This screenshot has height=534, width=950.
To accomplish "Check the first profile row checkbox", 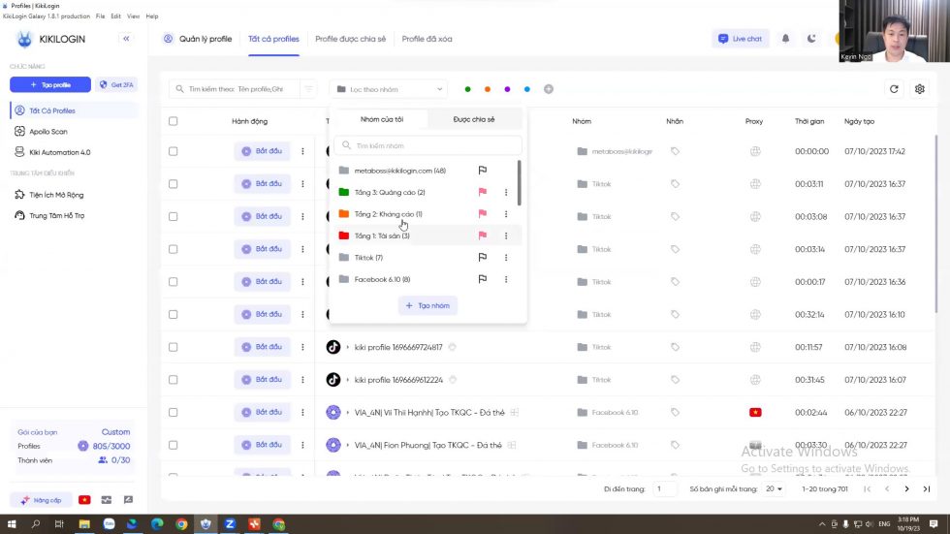I will click(x=174, y=151).
